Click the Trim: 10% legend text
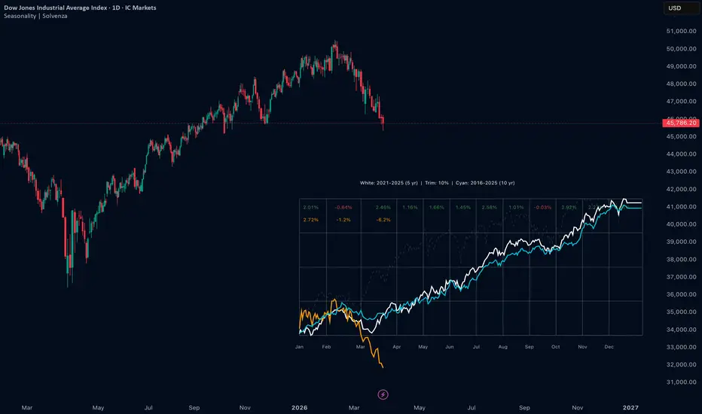The image size is (702, 414). point(437,183)
